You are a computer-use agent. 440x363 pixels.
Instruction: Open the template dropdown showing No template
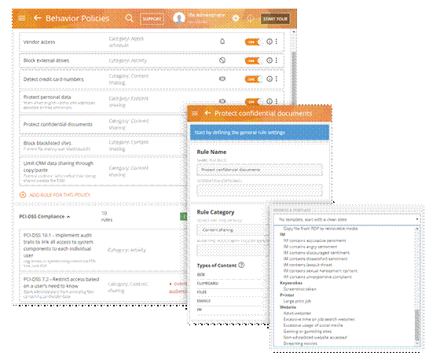tap(346, 219)
